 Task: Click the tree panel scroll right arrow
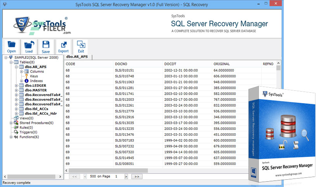[x=60, y=177]
